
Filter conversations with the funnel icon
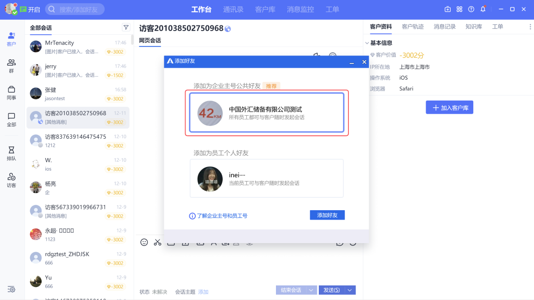click(x=126, y=28)
